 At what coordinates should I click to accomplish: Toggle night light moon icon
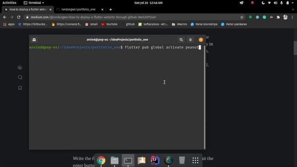pos(263,3)
